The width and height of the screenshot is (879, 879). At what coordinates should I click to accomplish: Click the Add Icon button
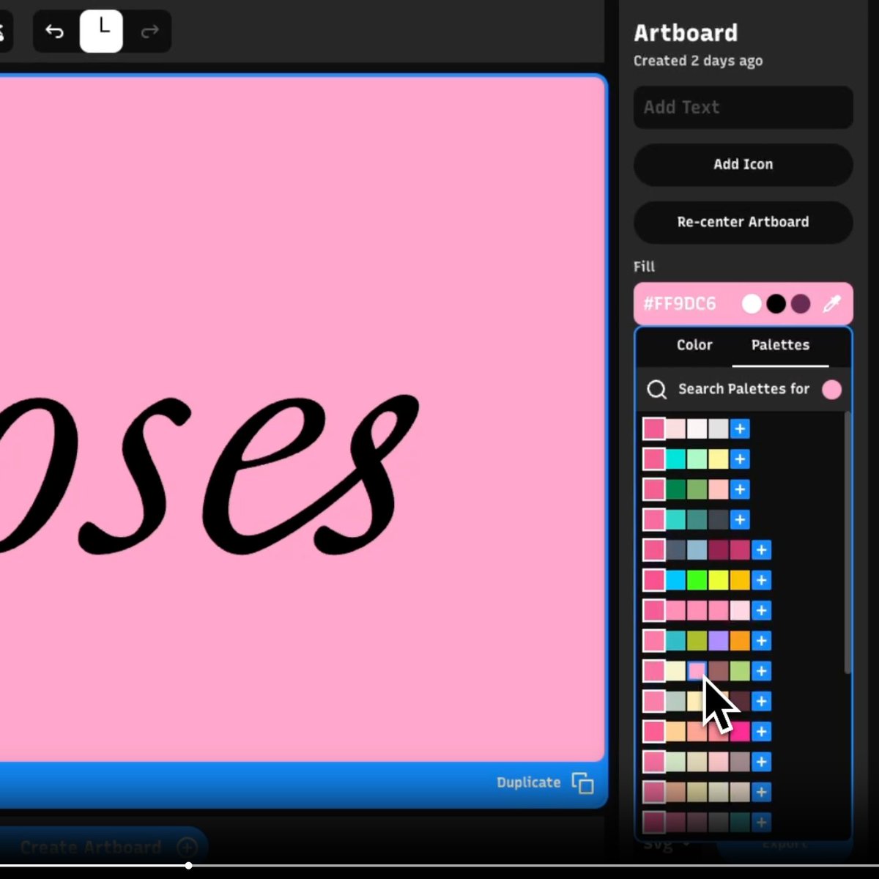tap(743, 164)
